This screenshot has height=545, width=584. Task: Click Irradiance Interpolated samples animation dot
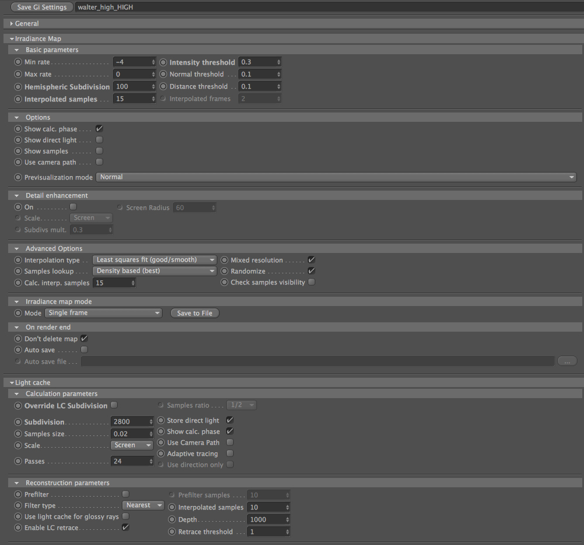(18, 99)
